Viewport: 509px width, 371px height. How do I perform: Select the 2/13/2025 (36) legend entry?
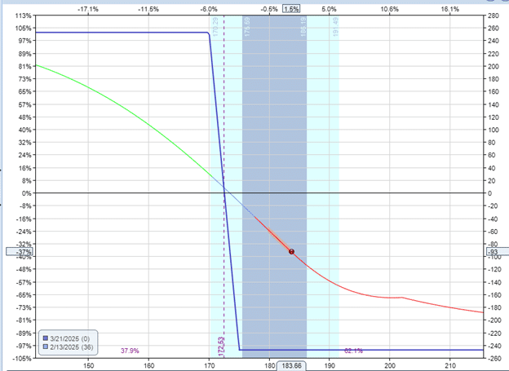pos(69,347)
